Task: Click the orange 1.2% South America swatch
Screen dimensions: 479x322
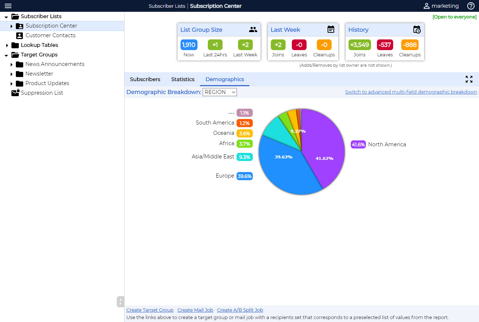Action: [245, 123]
